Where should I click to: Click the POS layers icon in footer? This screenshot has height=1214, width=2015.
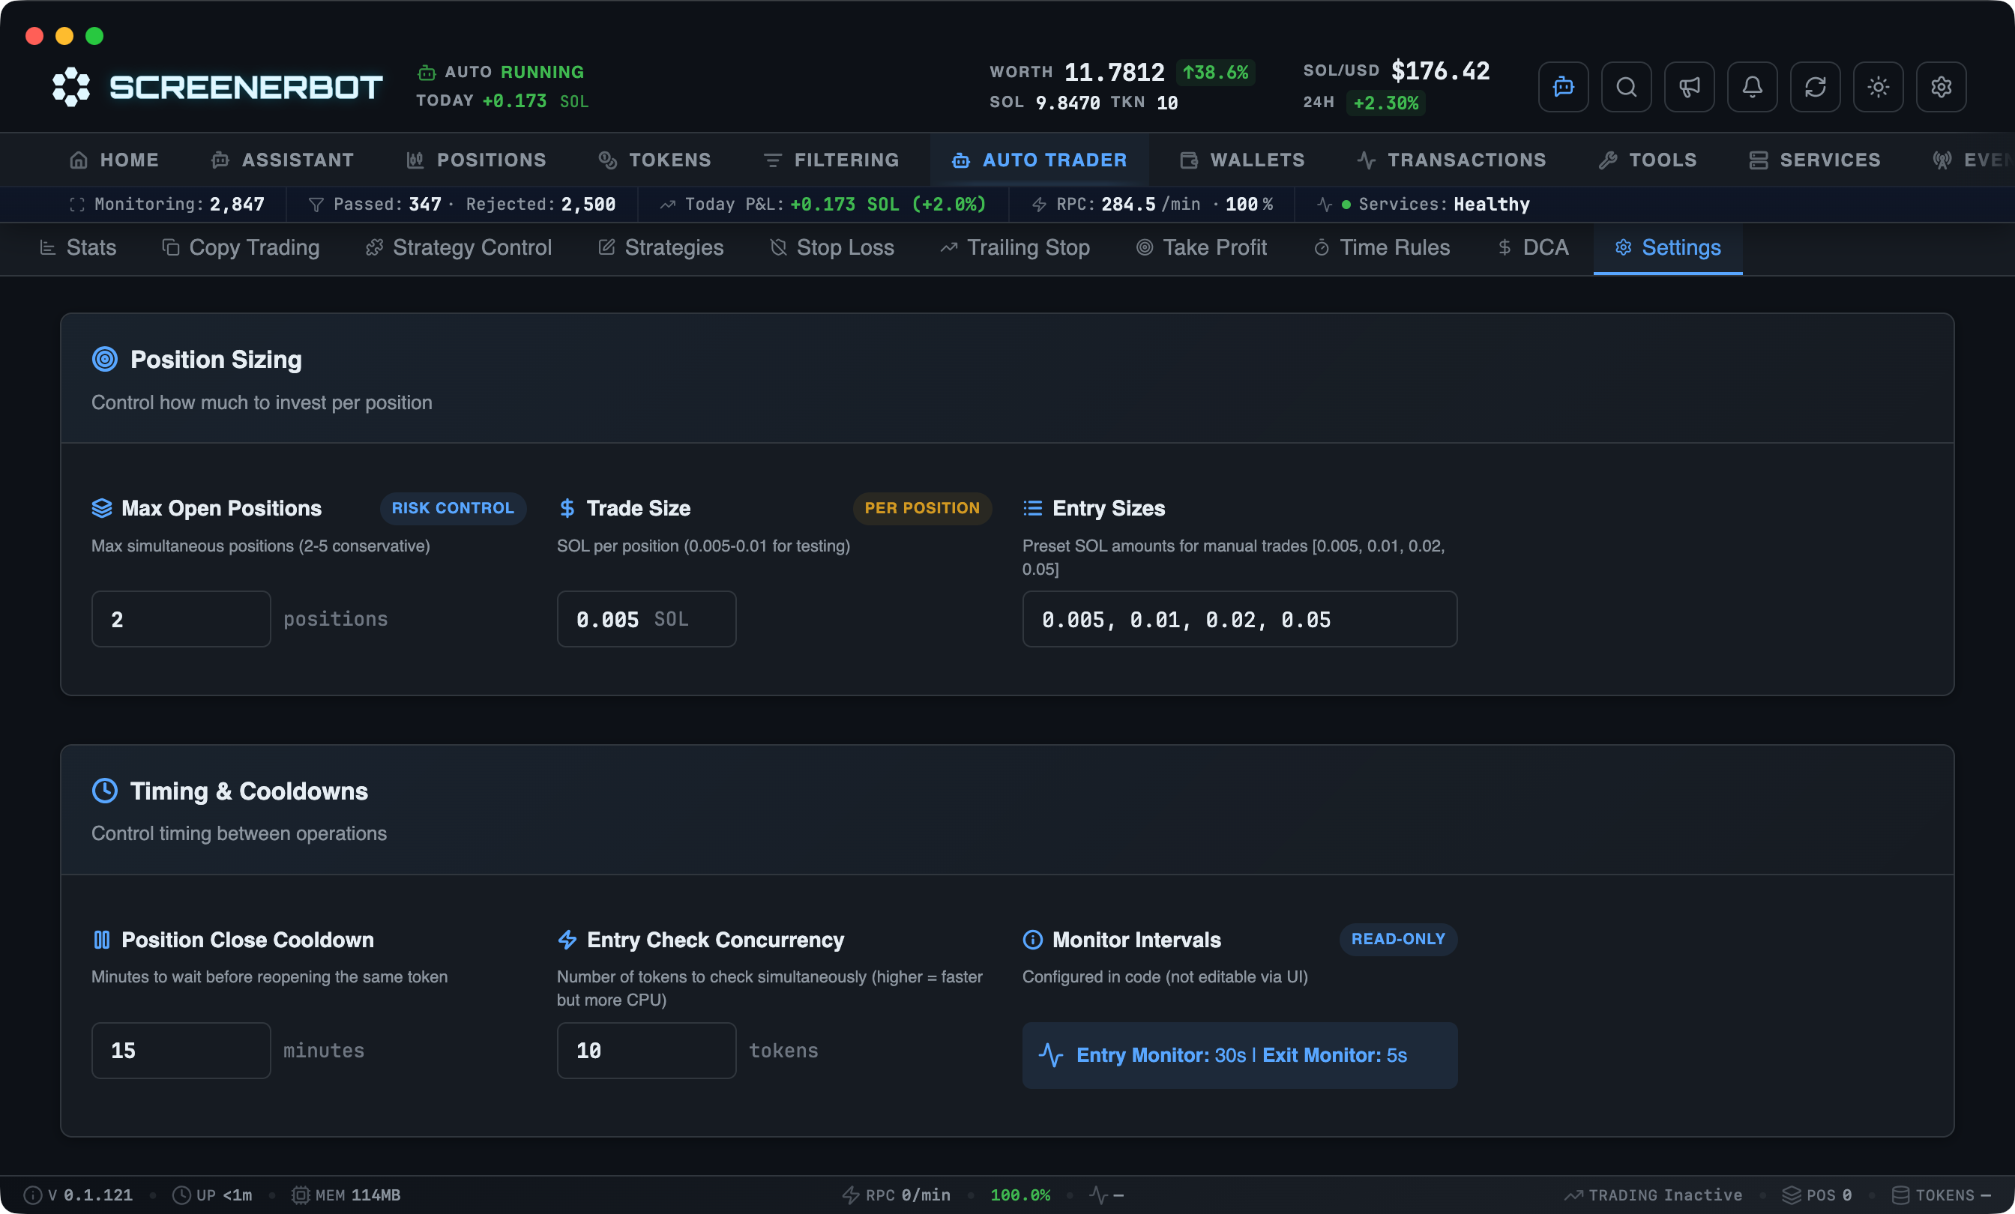[1791, 1195]
